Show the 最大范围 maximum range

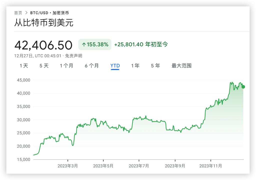tap(181, 66)
